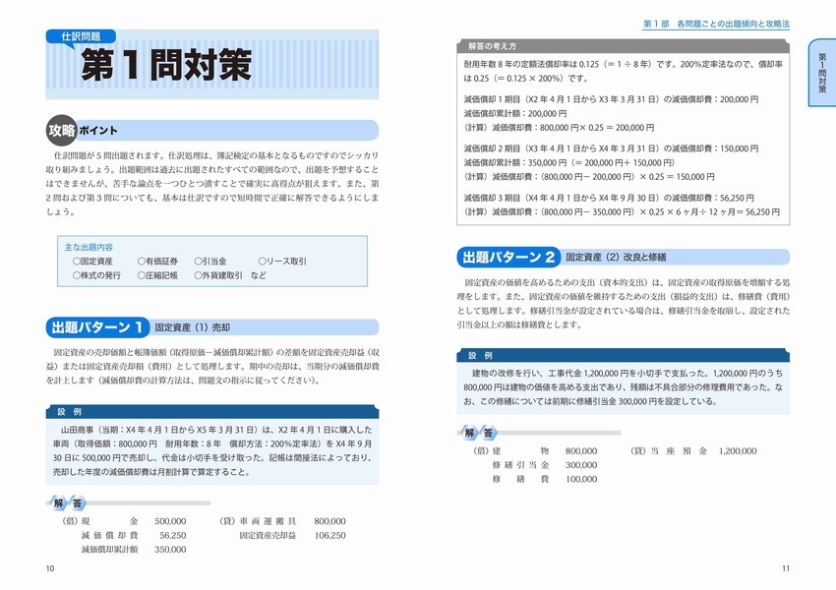Click the '修繕引当金' debit account
The image size is (836, 590).
coord(521,465)
